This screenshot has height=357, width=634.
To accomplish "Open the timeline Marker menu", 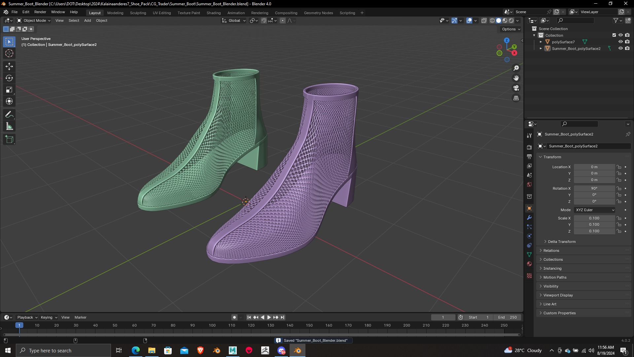I will (x=81, y=317).
